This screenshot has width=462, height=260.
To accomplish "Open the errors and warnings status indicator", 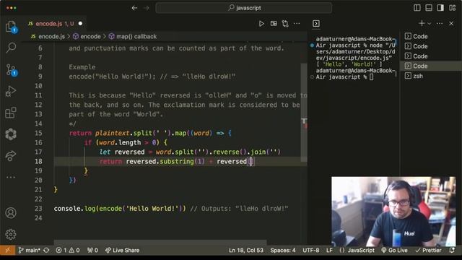I will point(68,251).
